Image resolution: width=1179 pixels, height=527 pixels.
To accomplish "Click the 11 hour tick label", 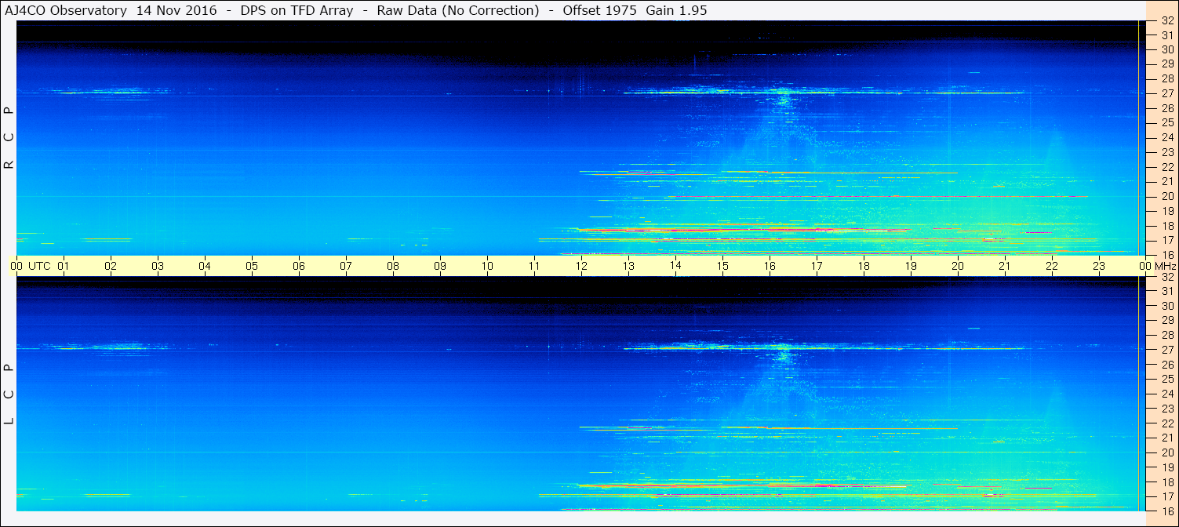I will click(x=534, y=266).
